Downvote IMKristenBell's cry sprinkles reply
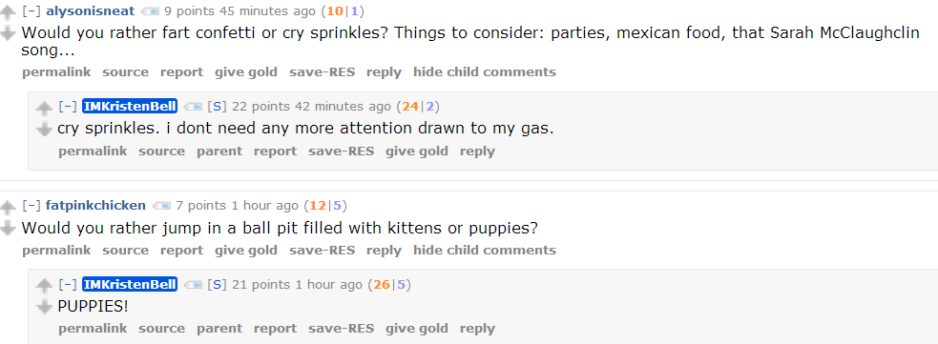 [44, 129]
